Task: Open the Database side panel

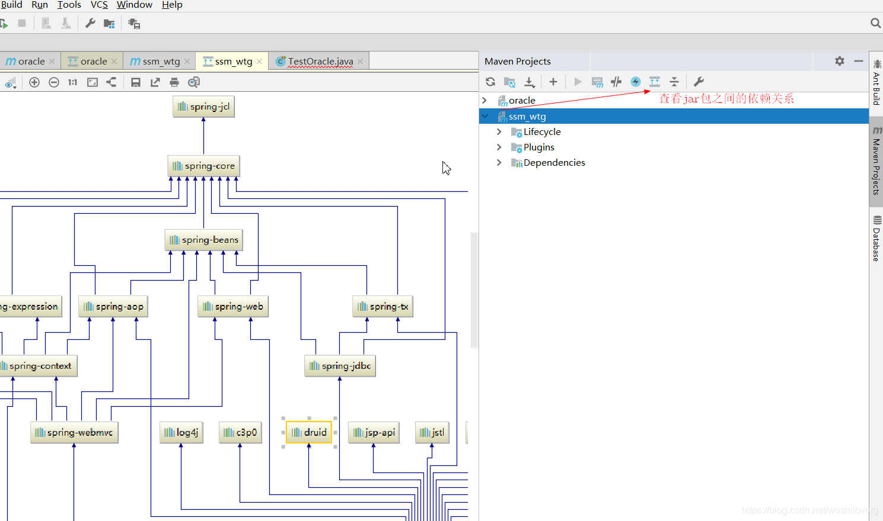Action: (x=876, y=238)
